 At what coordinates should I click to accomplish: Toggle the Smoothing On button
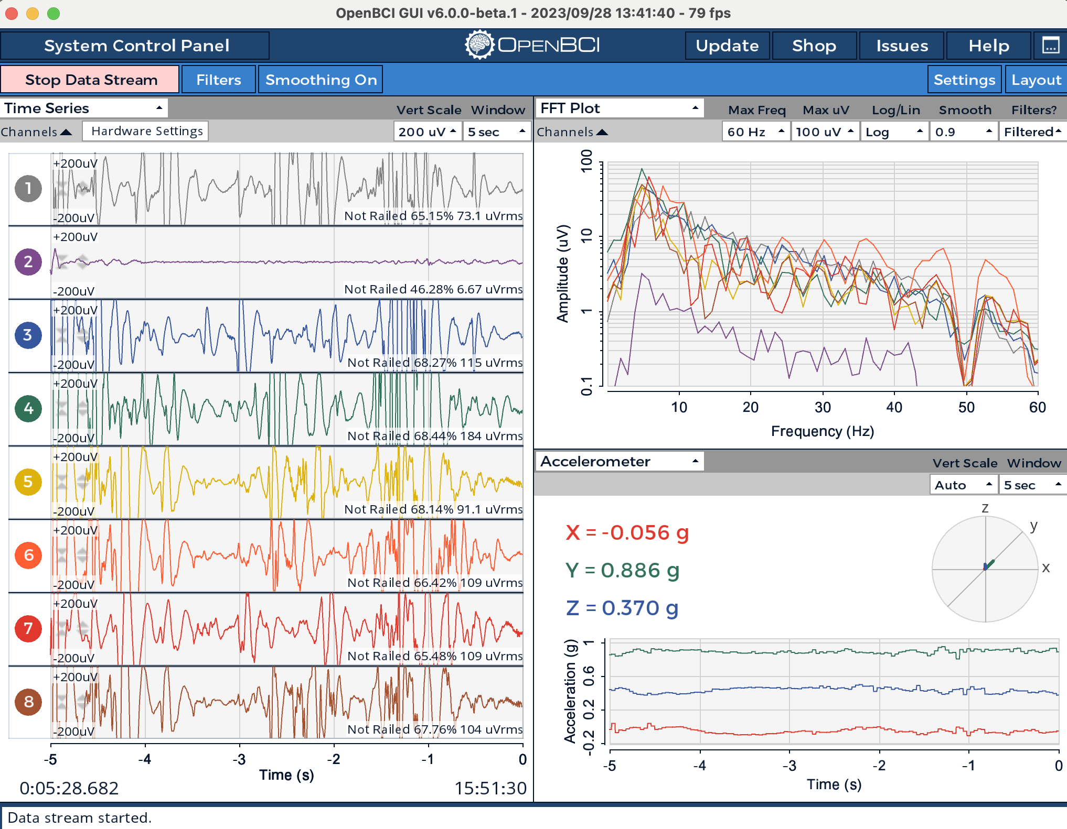point(321,80)
